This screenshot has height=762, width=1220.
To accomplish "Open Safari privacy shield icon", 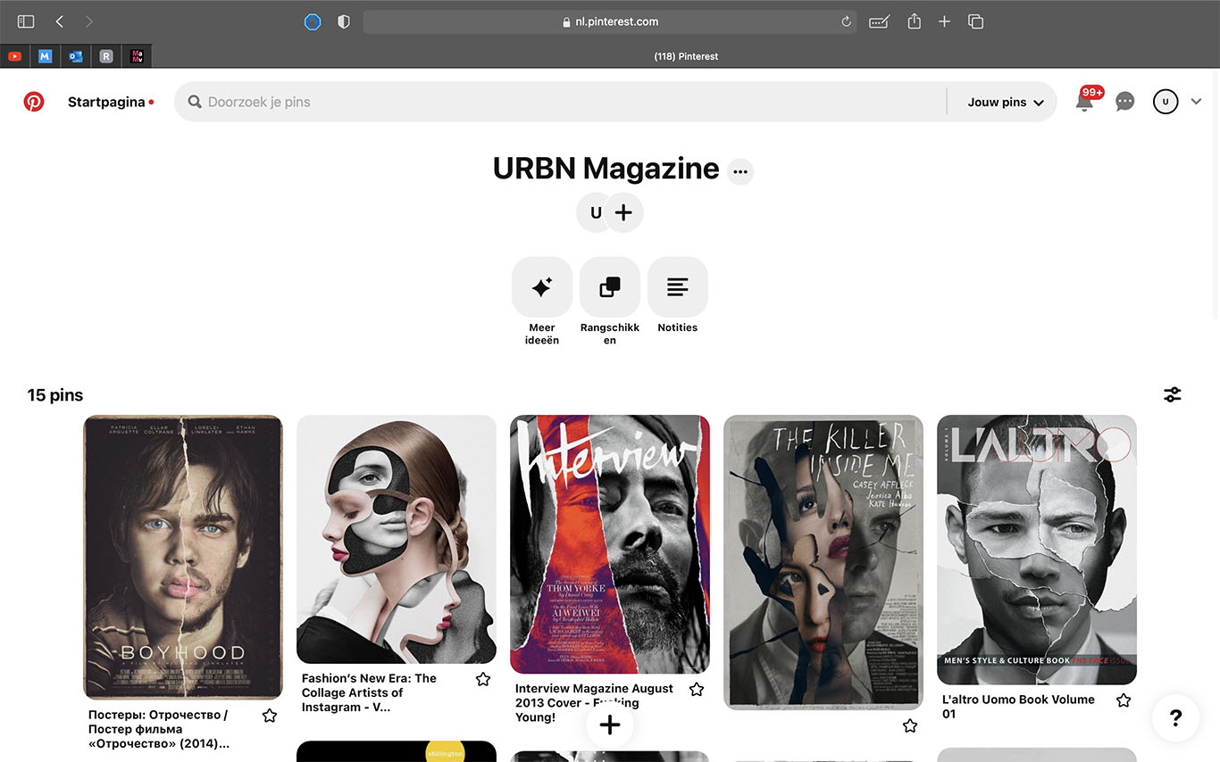I will (x=344, y=22).
